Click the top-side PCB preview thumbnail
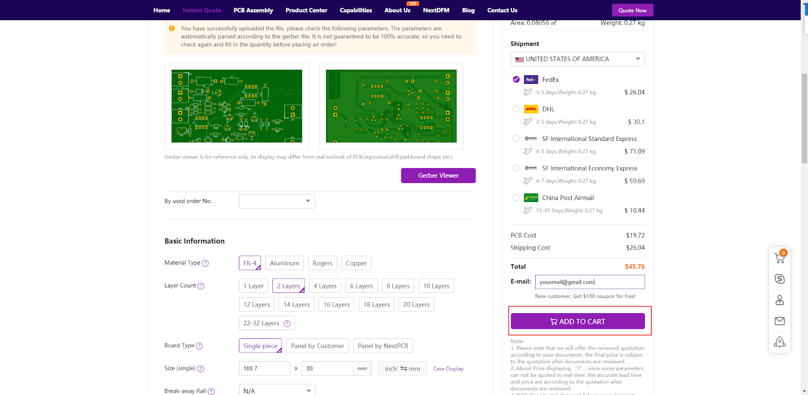Screen dimensions: 808x395 coord(236,106)
